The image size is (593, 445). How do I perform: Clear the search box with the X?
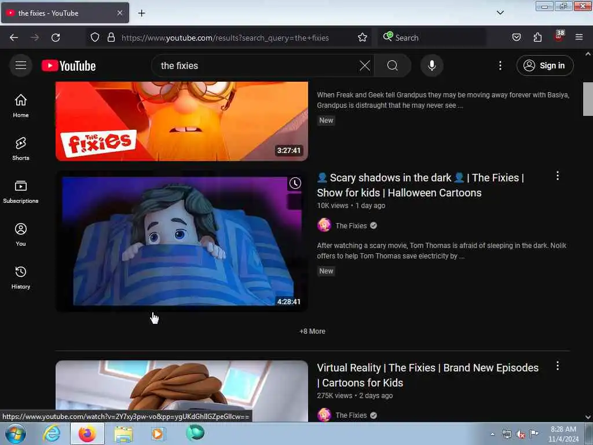tap(365, 65)
